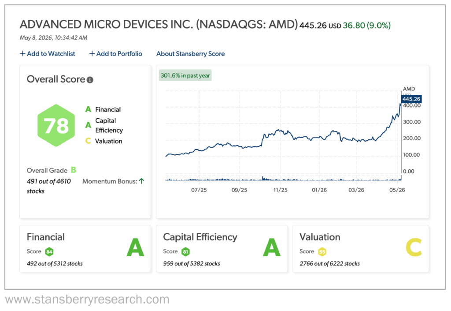Click the Valuation score 55 hexagon badge

(x=322, y=252)
